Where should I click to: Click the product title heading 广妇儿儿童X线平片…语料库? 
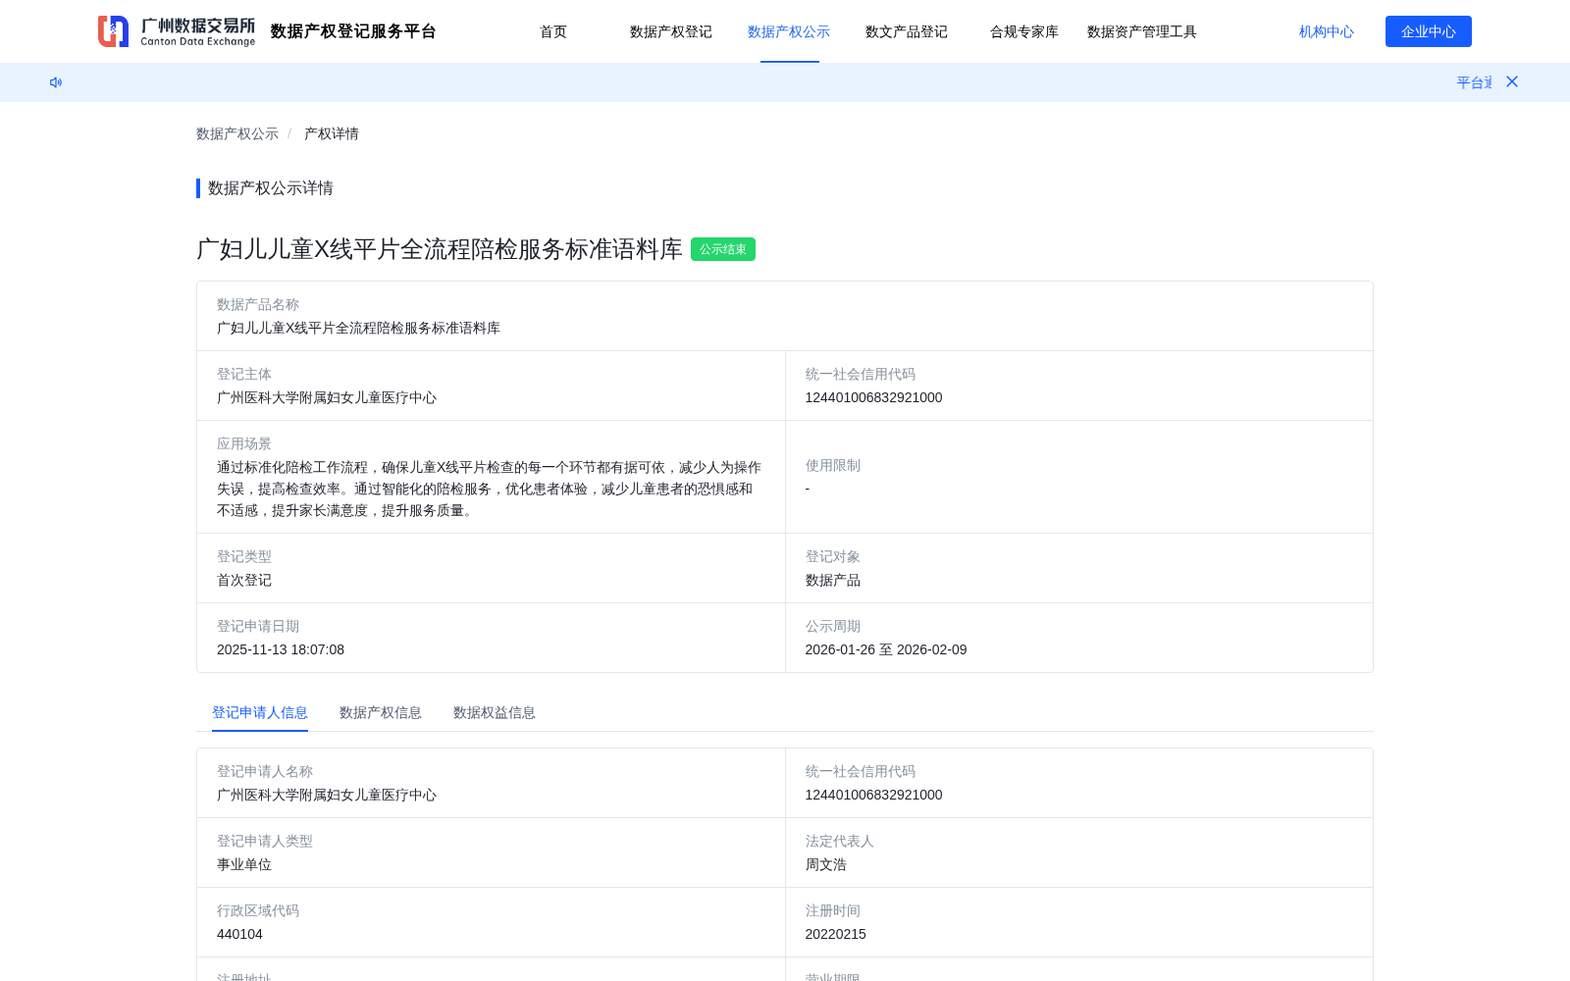point(440,249)
